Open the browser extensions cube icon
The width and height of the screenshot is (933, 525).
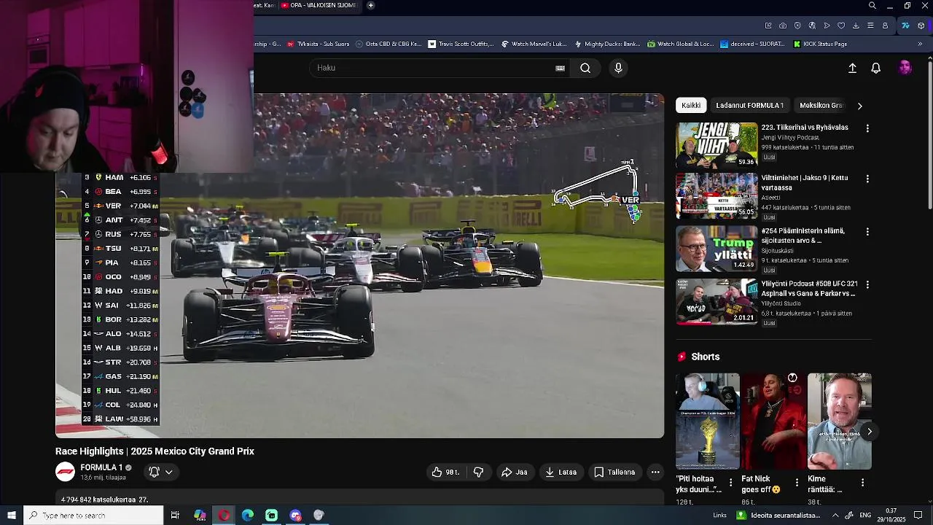[x=921, y=26]
